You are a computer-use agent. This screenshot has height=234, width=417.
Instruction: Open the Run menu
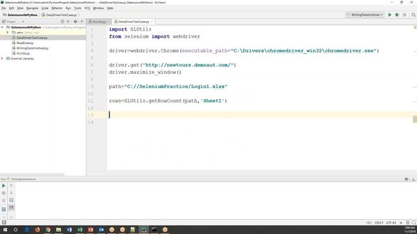[x=68, y=8]
